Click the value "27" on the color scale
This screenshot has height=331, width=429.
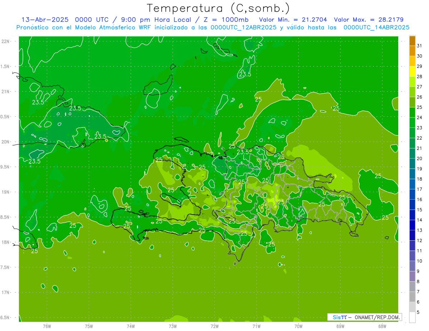coord(420,87)
